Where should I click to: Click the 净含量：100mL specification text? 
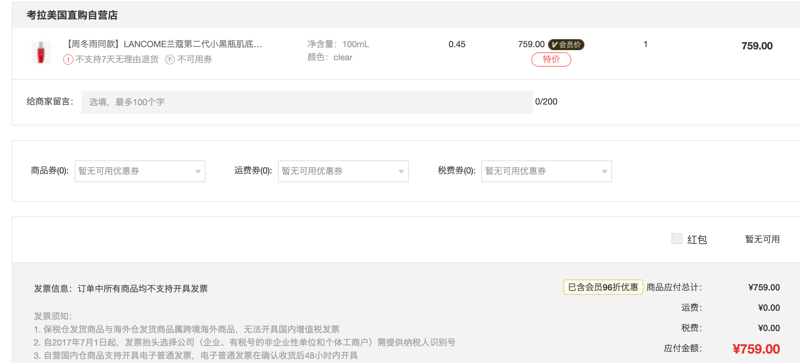(338, 44)
